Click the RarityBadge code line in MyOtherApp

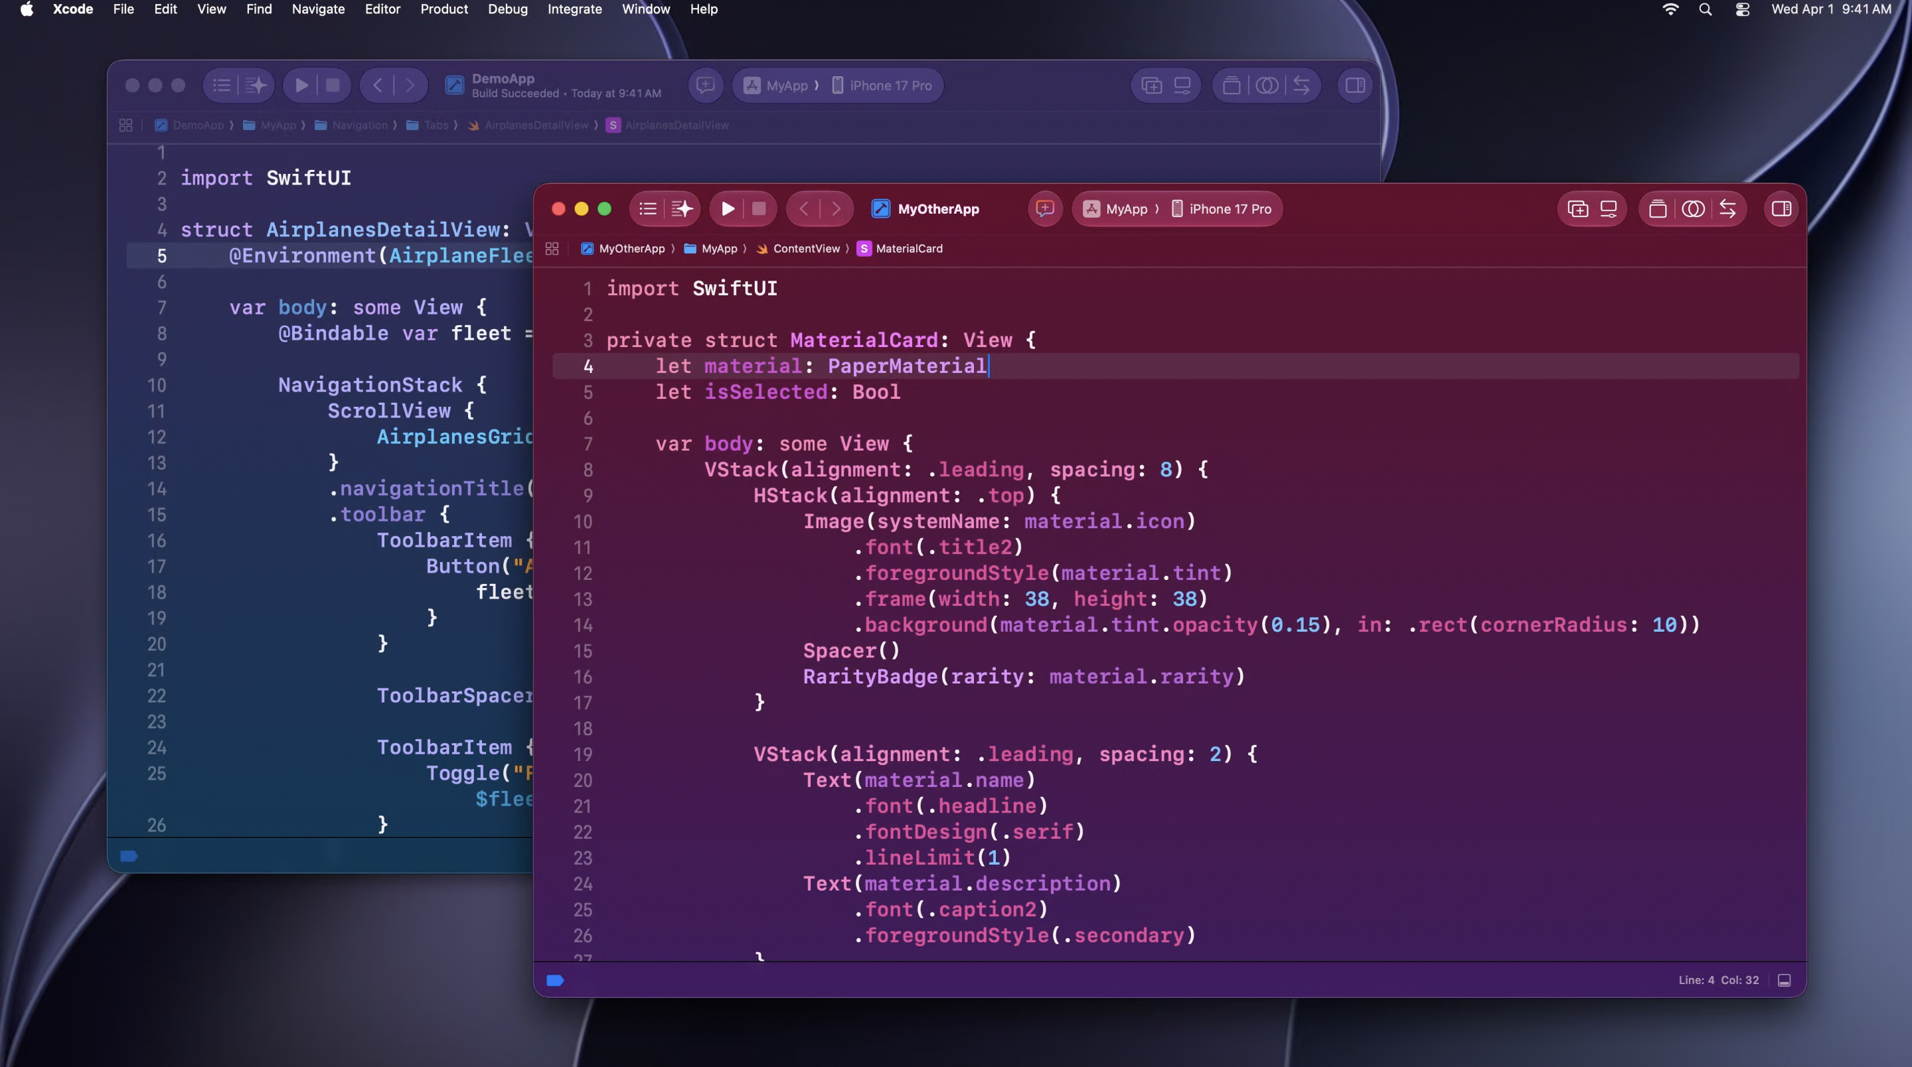click(1024, 677)
